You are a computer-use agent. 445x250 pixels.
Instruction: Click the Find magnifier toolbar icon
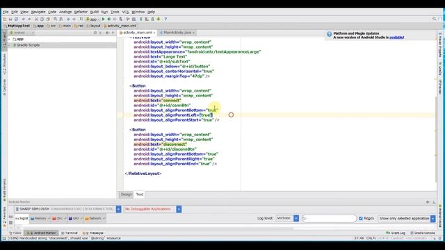56,19
